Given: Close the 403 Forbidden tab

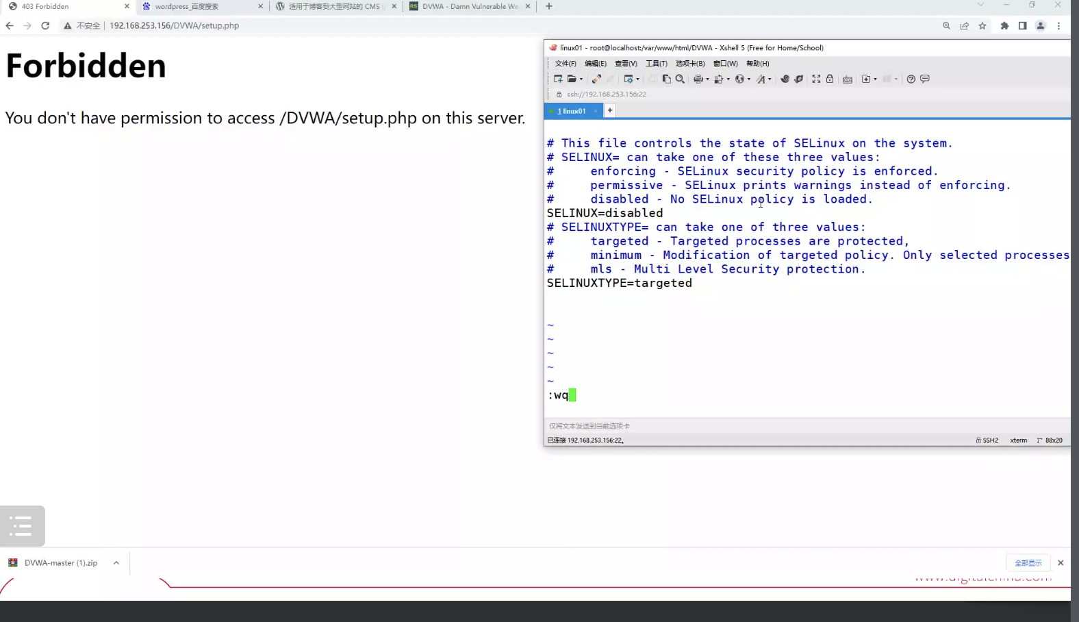Looking at the screenshot, I should click(x=127, y=7).
